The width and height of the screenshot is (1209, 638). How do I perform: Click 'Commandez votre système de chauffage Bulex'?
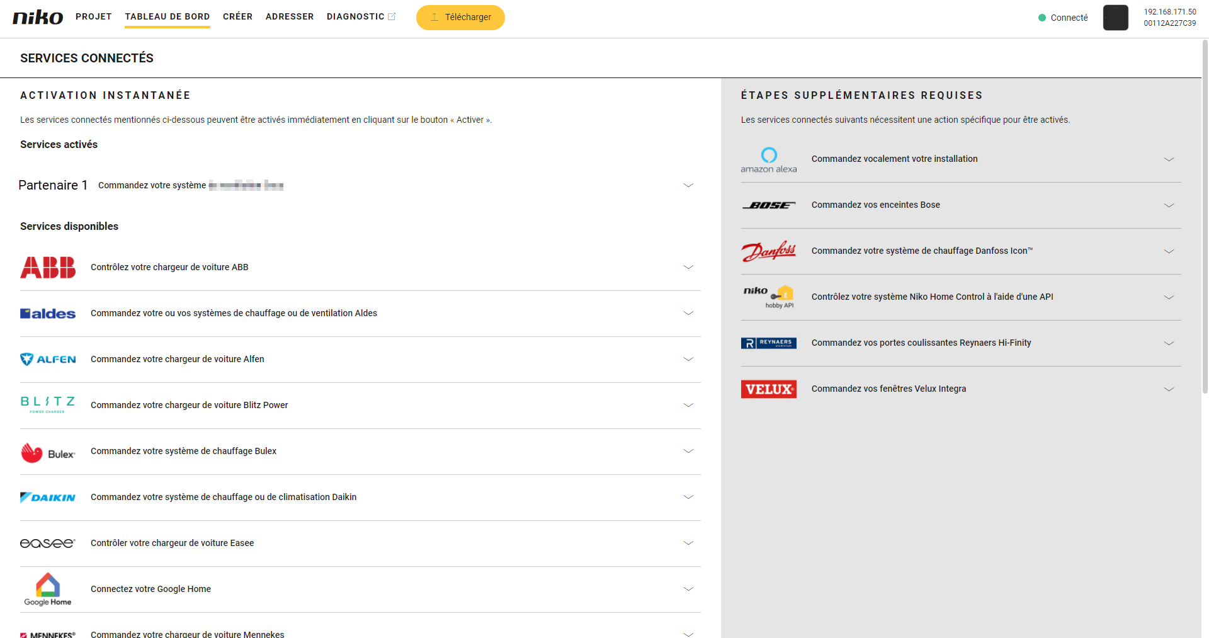click(x=183, y=451)
